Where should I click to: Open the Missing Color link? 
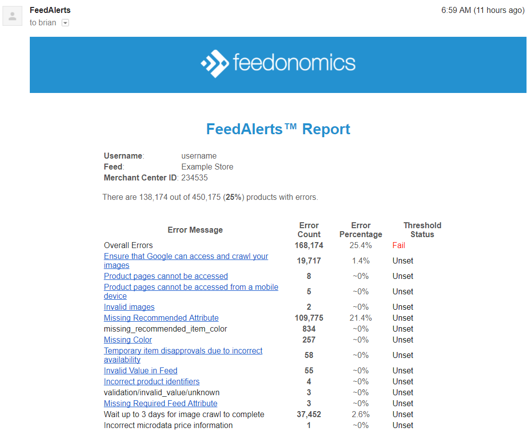(128, 340)
